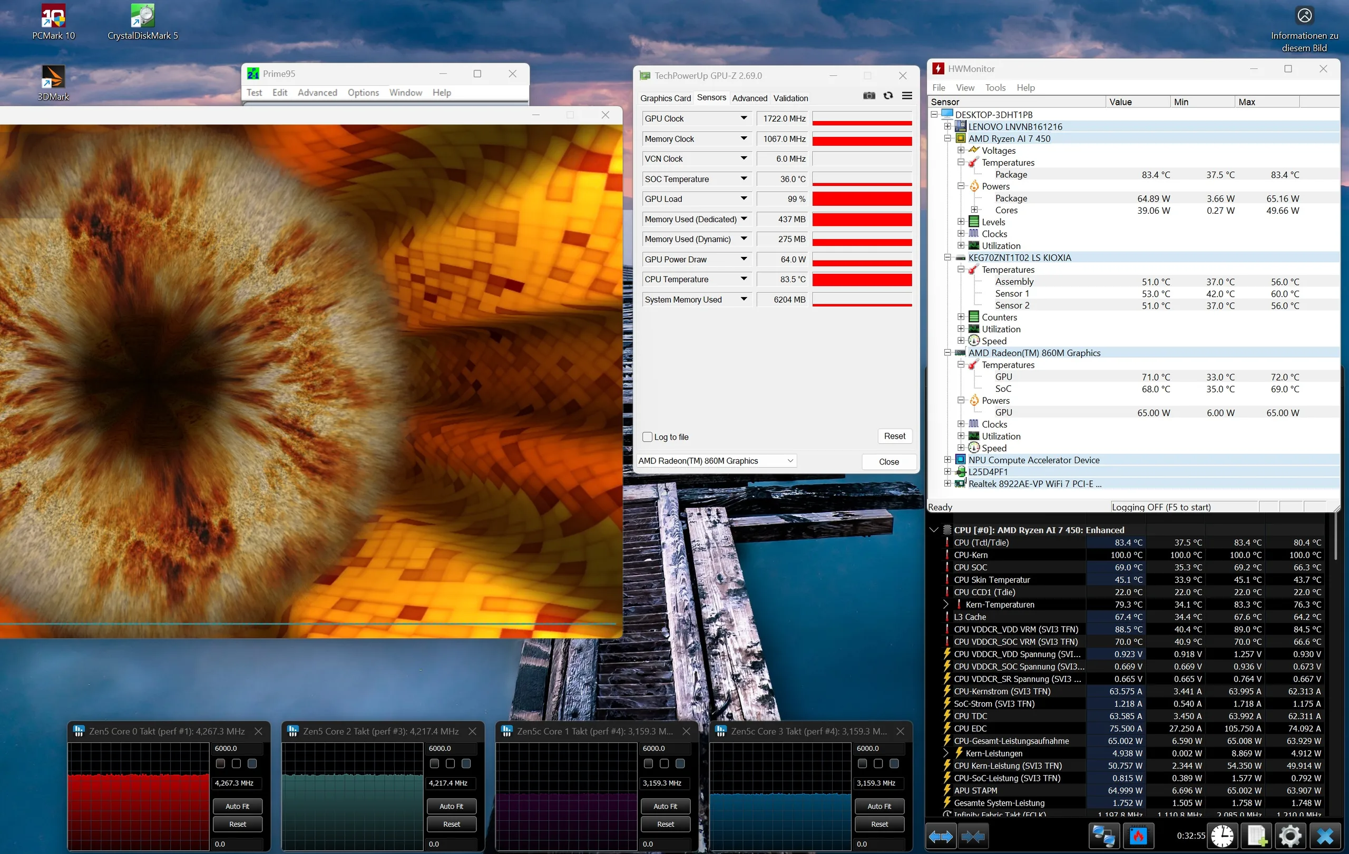
Task: Click Reset button in GPU-Z
Action: pyautogui.click(x=894, y=436)
